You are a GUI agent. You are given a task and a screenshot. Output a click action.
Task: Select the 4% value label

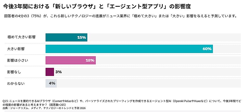tap(52, 83)
